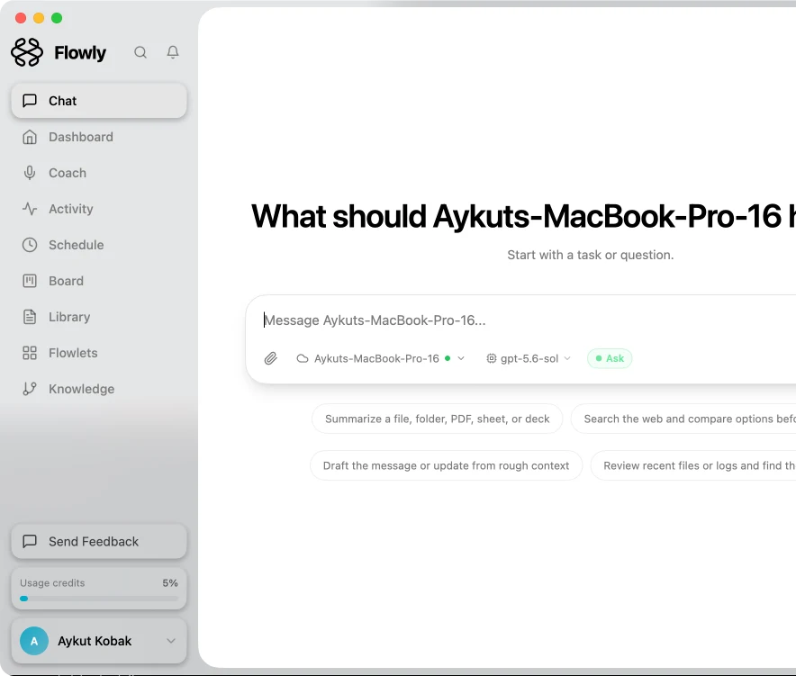Image resolution: width=796 pixels, height=676 pixels.
Task: Click the Library document icon
Action: tap(30, 317)
